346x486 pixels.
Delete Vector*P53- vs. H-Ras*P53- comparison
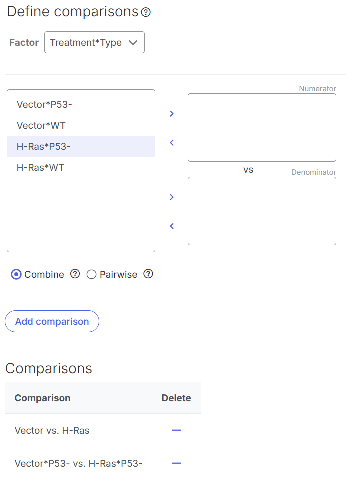[x=176, y=463]
